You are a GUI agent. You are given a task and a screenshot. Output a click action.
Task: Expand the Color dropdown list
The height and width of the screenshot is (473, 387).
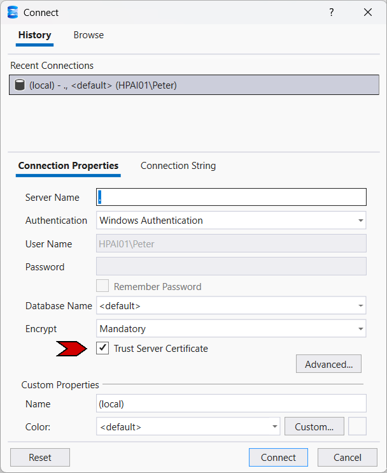(275, 426)
